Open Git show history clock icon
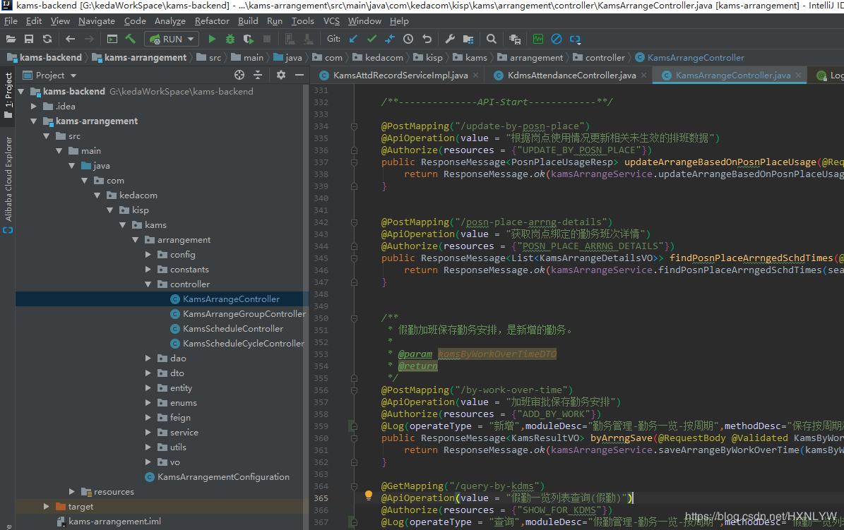This screenshot has width=844, height=530. click(x=408, y=39)
